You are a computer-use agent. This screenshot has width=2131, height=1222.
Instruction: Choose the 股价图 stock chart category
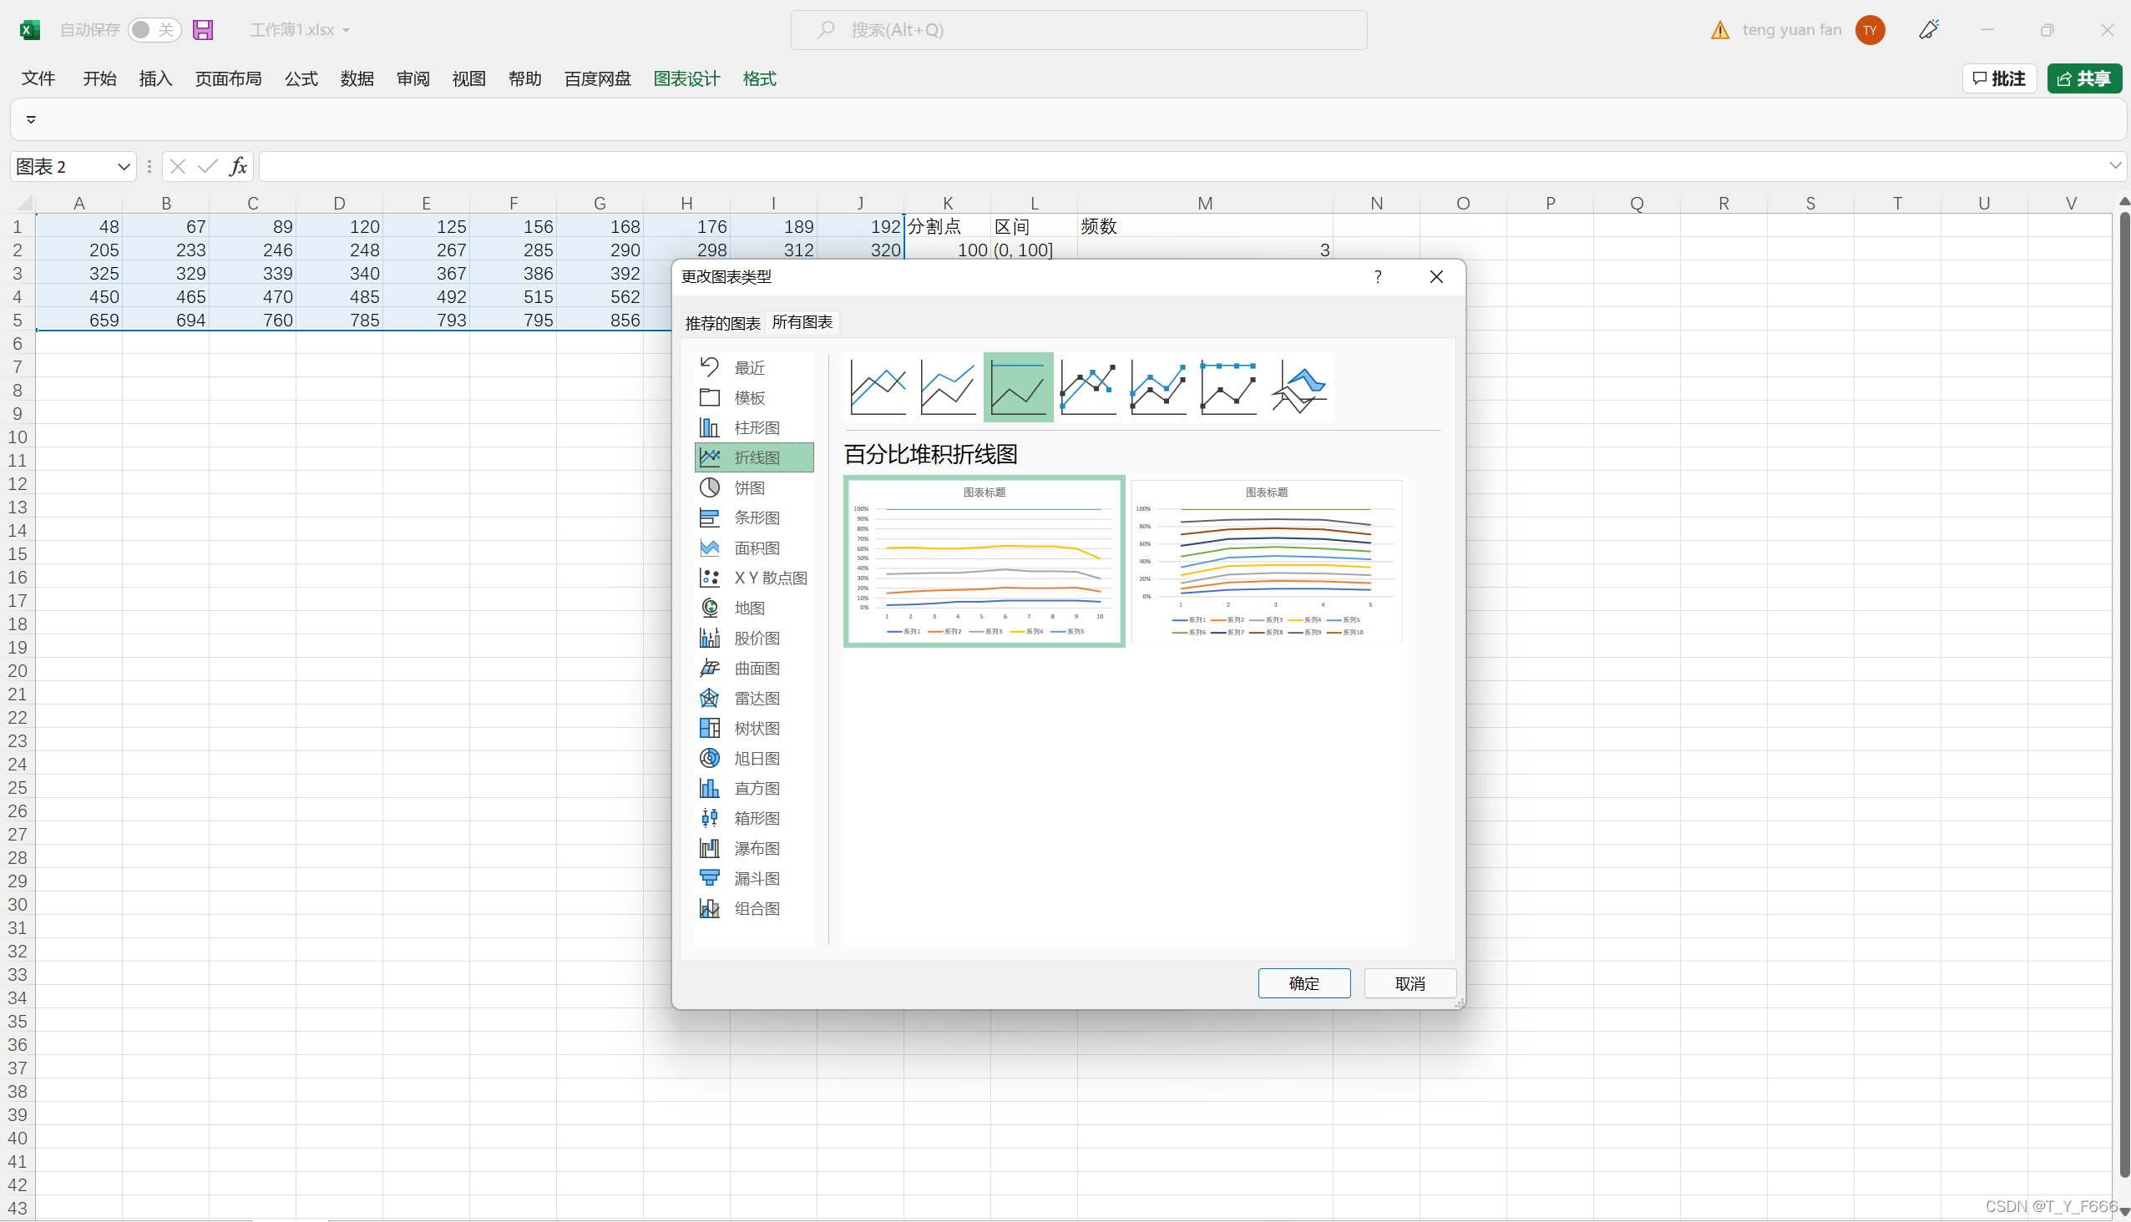[x=753, y=639]
